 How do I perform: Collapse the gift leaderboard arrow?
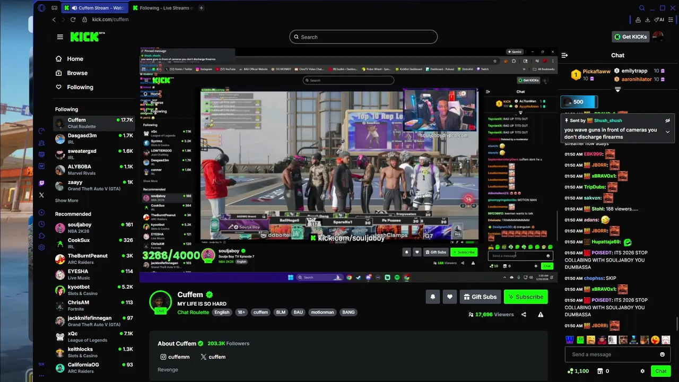[617, 90]
